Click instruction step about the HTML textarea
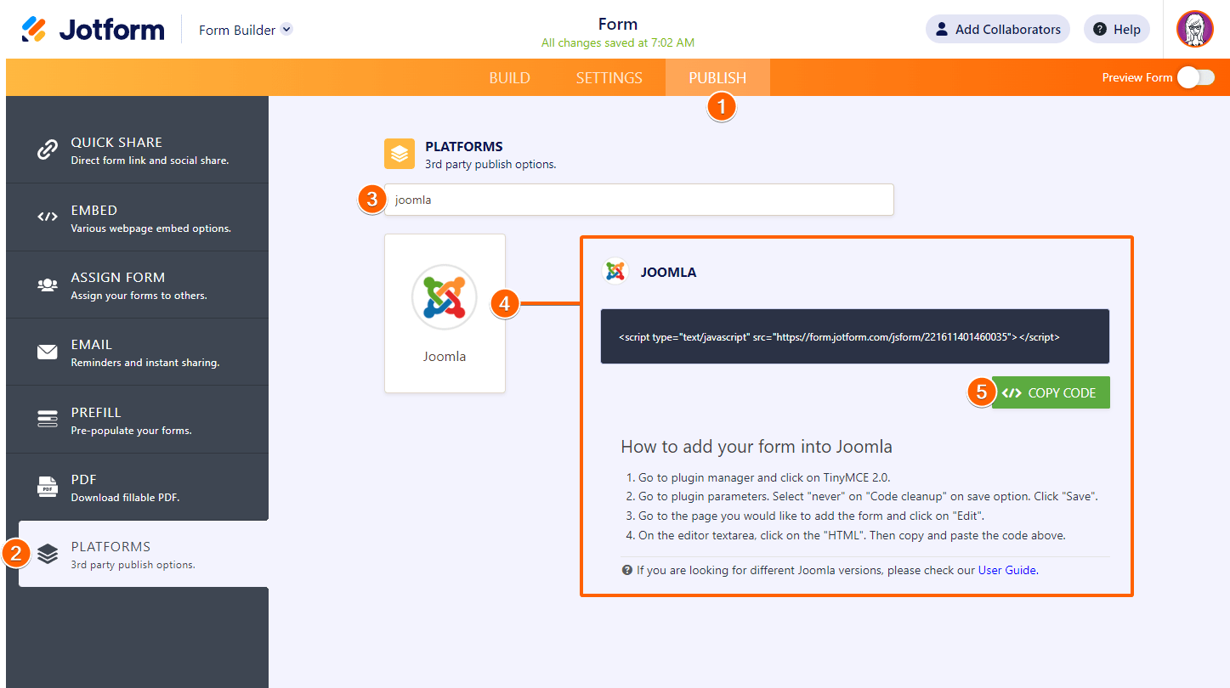The image size is (1230, 688). 852,535
